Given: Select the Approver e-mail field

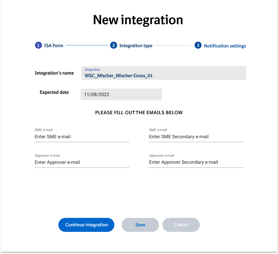Looking at the screenshot, I should click(x=82, y=162).
